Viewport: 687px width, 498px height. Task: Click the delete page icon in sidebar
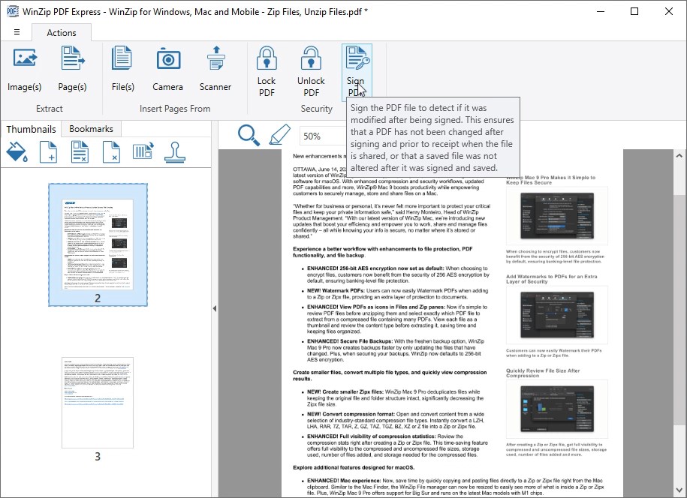pyautogui.click(x=111, y=151)
